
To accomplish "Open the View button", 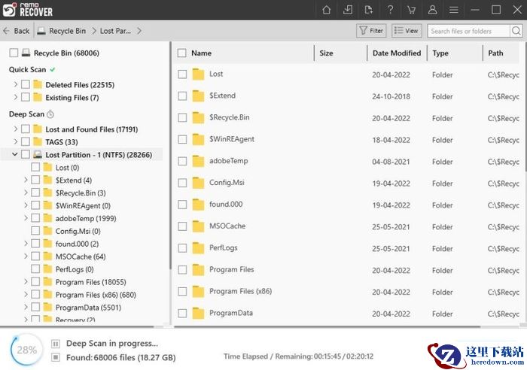I will point(407,31).
